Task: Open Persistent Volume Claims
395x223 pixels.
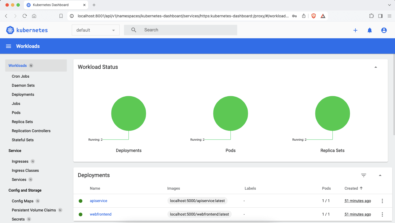Action: click(x=34, y=210)
